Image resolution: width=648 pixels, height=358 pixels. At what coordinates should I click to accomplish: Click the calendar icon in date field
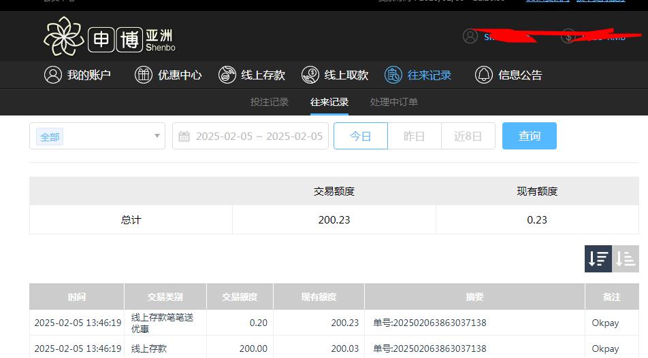pyautogui.click(x=184, y=136)
